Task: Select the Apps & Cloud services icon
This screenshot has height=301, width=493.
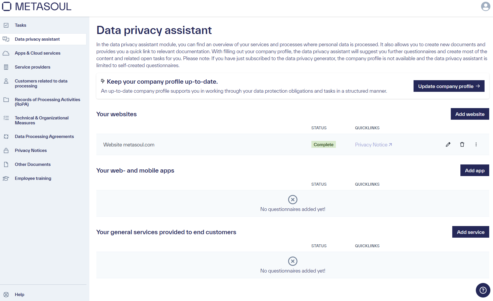Action: coord(6,53)
